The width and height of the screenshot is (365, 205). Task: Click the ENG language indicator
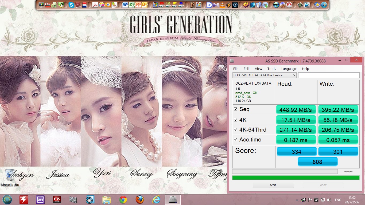click(338, 200)
